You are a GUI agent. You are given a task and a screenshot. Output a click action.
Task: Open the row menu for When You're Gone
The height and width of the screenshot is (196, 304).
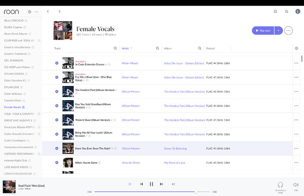pos(296,163)
